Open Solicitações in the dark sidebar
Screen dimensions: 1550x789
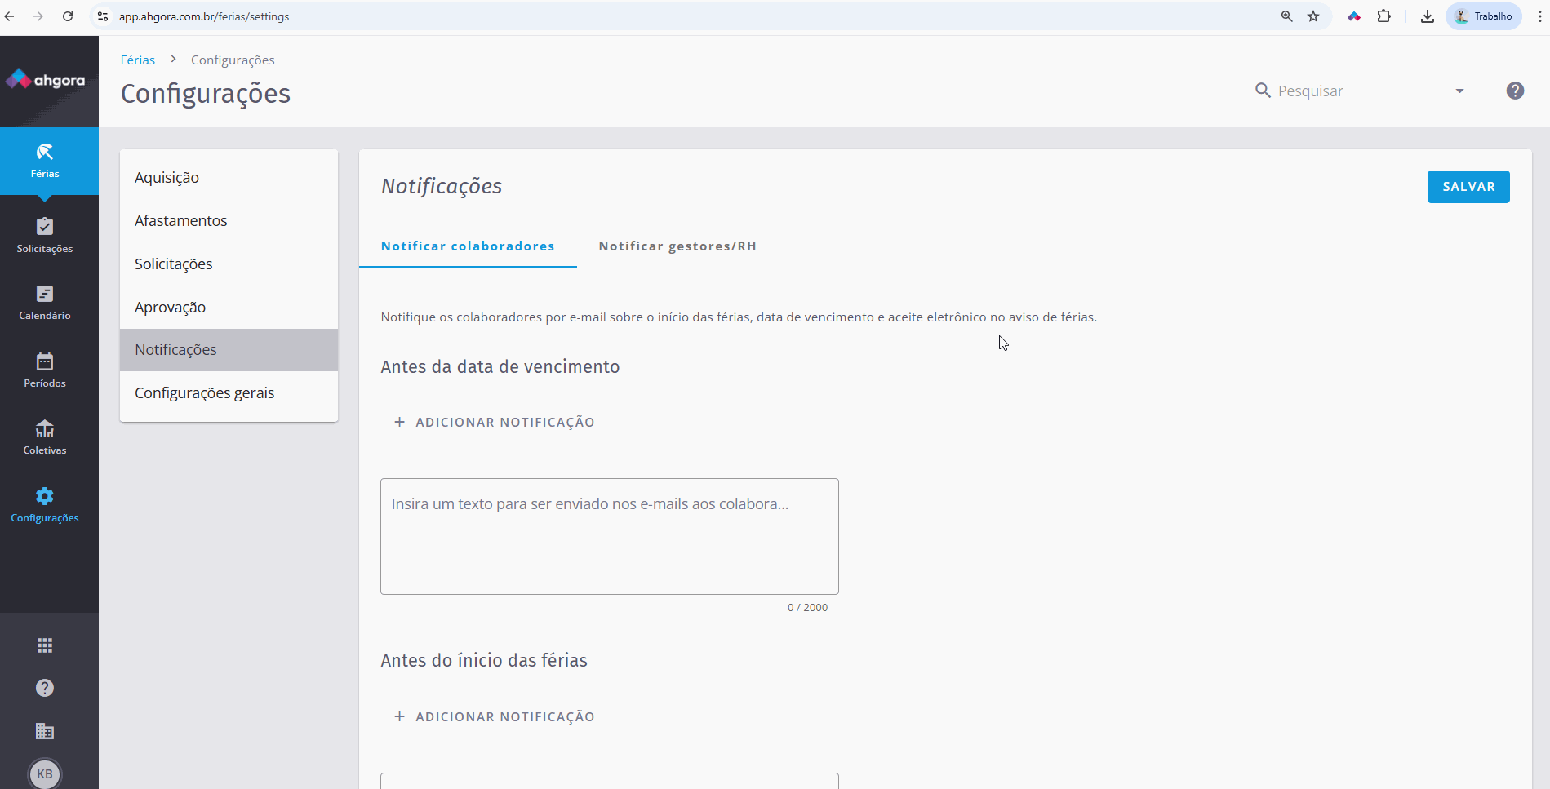[45, 235]
